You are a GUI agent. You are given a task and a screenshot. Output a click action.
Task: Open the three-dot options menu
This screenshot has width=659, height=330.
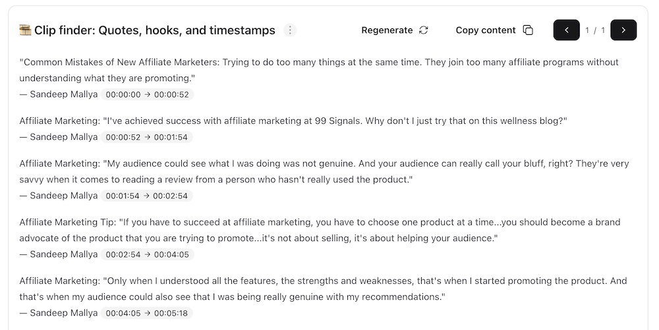[290, 30]
